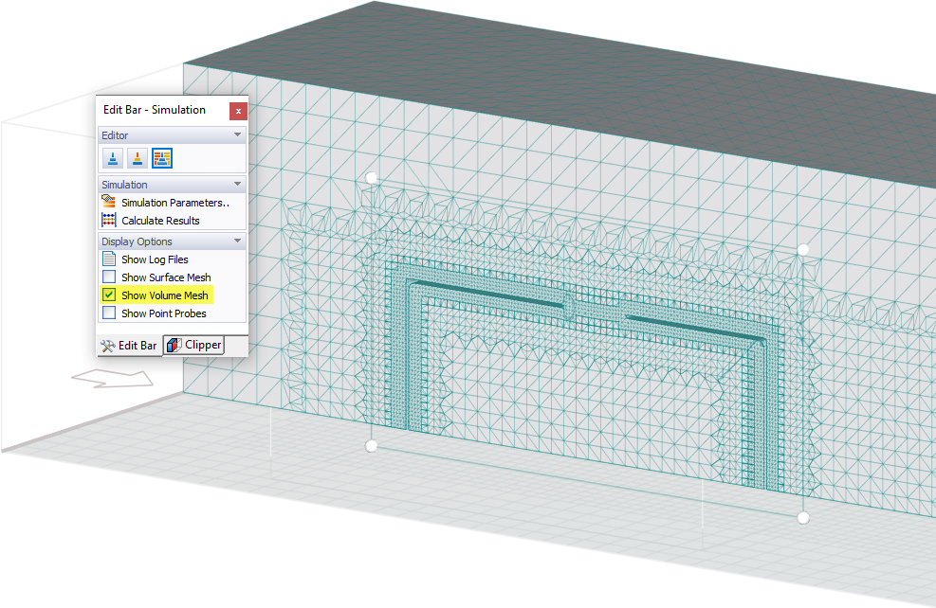936x608 pixels.
Task: Click the wrench icon on Edit Bar tab
Action: [x=107, y=345]
